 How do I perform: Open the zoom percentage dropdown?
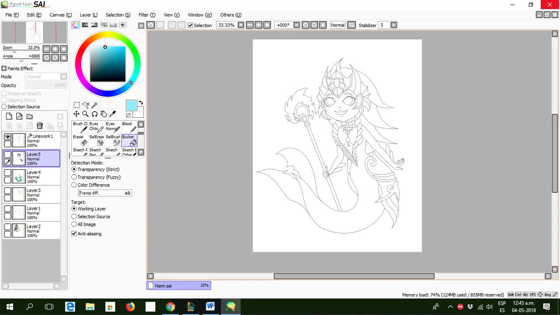coord(241,25)
